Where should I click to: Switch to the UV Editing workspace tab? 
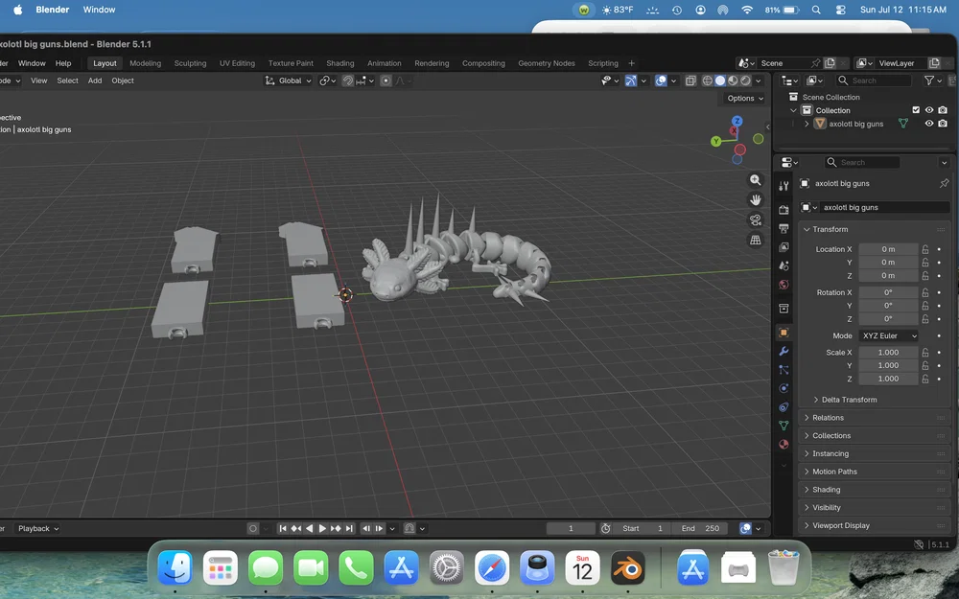point(237,63)
